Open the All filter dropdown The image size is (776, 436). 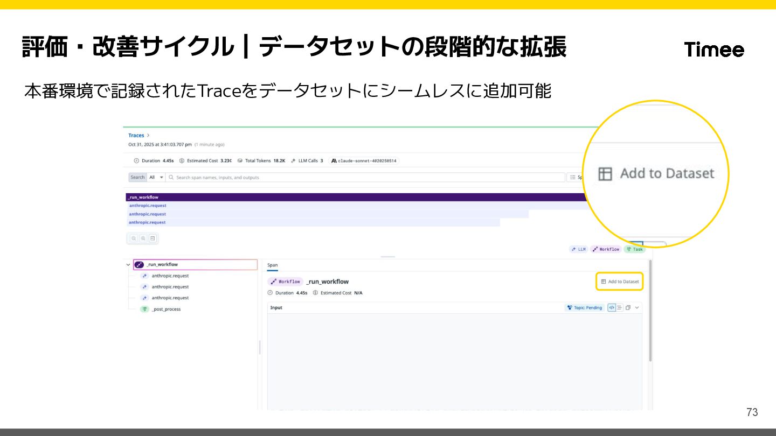pyautogui.click(x=156, y=177)
